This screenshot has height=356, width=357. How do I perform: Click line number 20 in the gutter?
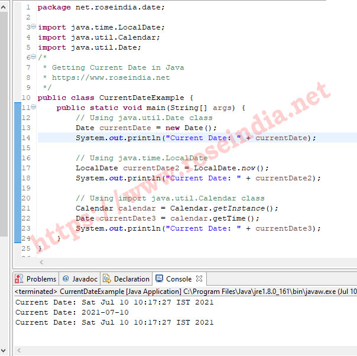25,188
